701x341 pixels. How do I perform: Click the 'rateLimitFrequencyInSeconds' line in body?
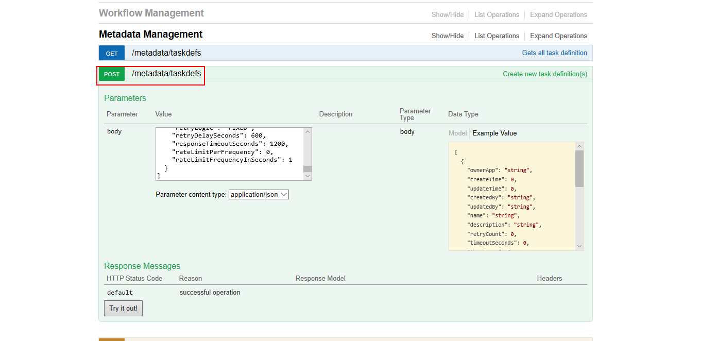click(x=232, y=160)
